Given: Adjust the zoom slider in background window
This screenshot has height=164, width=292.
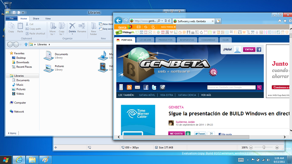Looking at the screenshot, I should 264,147.
